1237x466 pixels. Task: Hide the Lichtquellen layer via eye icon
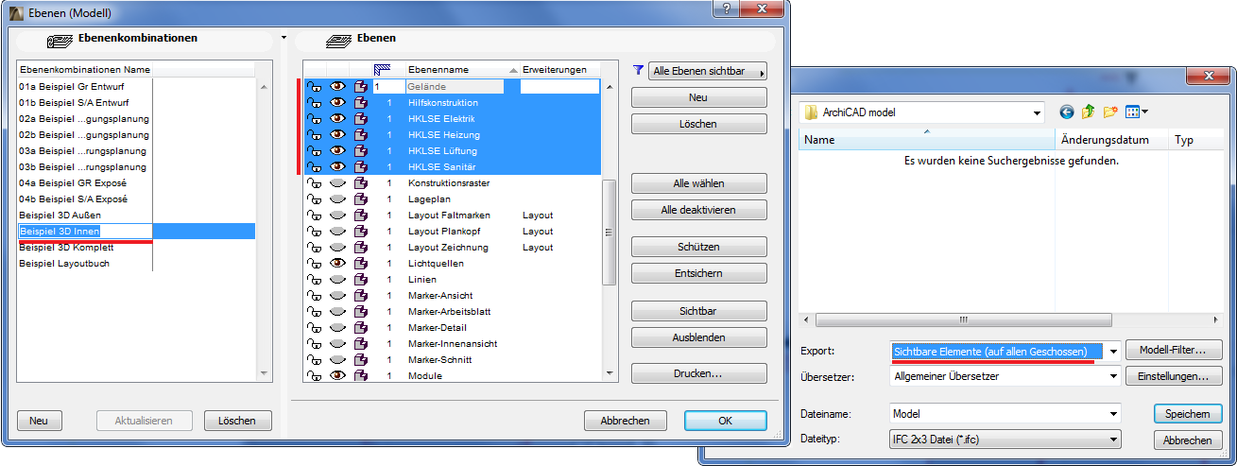click(337, 263)
